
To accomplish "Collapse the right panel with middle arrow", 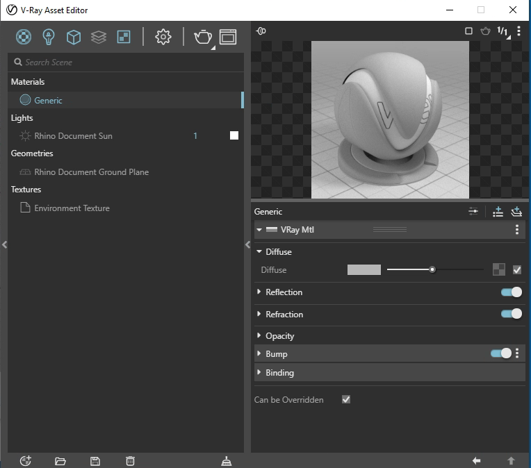I will point(247,244).
